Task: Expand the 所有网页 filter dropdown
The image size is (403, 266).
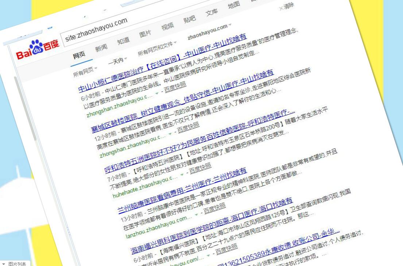Action: [85, 71]
